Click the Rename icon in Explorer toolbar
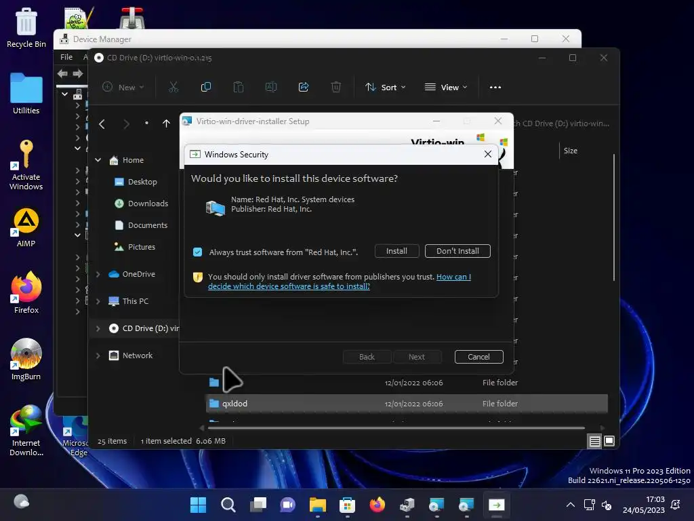Screen dimensions: 694x521 tap(271, 88)
